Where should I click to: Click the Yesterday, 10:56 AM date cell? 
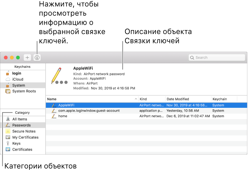coord(183,111)
